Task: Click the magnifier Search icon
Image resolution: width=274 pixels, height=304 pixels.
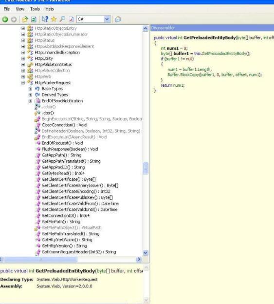Action: coord(62,19)
